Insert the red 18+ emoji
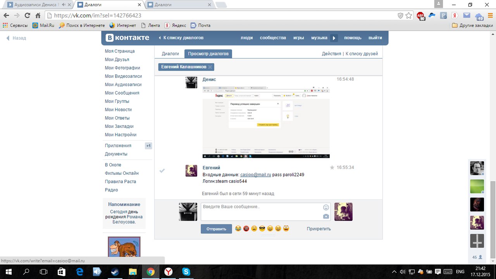Viewport: 496px width, 279px height. tap(246, 229)
